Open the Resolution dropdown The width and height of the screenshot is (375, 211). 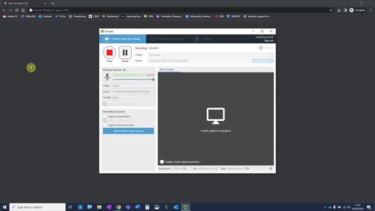[x=182, y=168]
